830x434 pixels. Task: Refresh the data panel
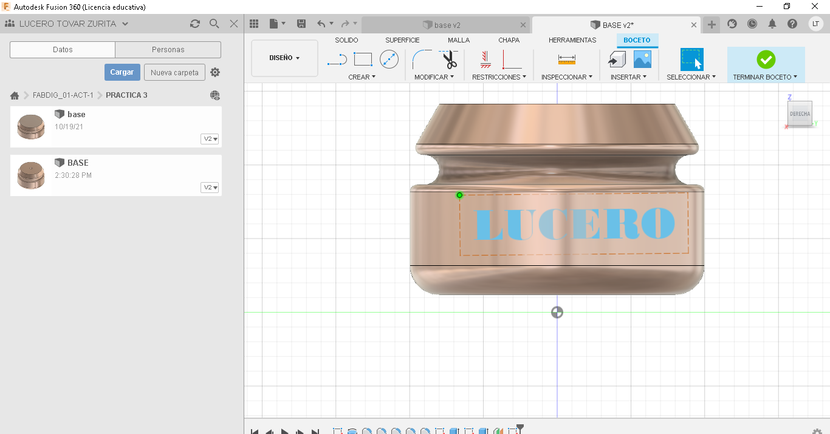(x=194, y=24)
